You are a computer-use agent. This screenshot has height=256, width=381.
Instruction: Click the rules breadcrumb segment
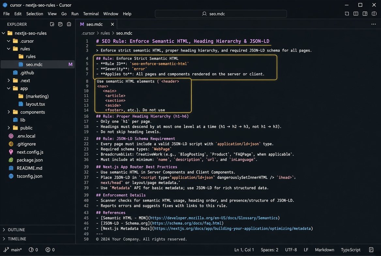105,33
